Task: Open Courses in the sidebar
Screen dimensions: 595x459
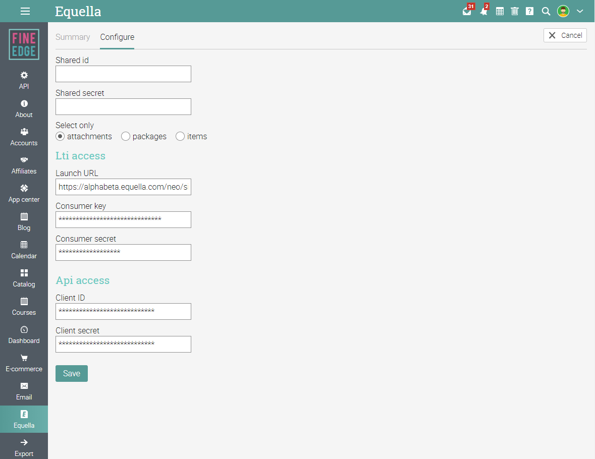Action: pos(24,307)
